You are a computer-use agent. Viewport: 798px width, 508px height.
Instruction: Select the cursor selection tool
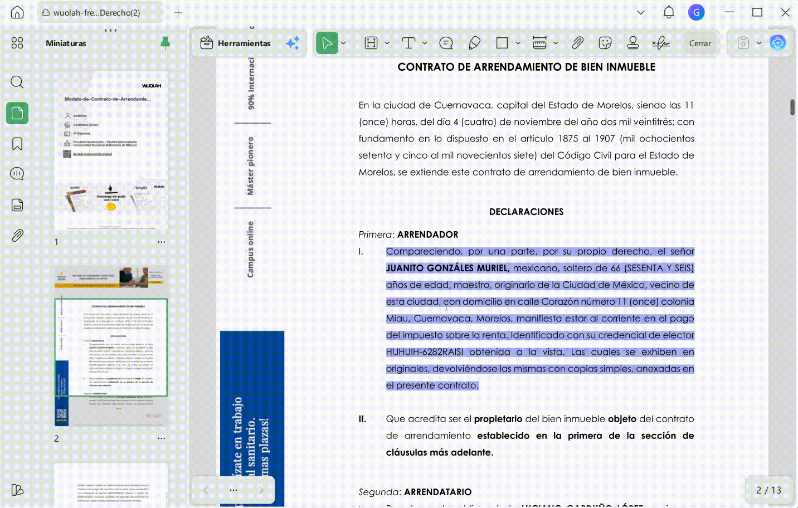(327, 43)
